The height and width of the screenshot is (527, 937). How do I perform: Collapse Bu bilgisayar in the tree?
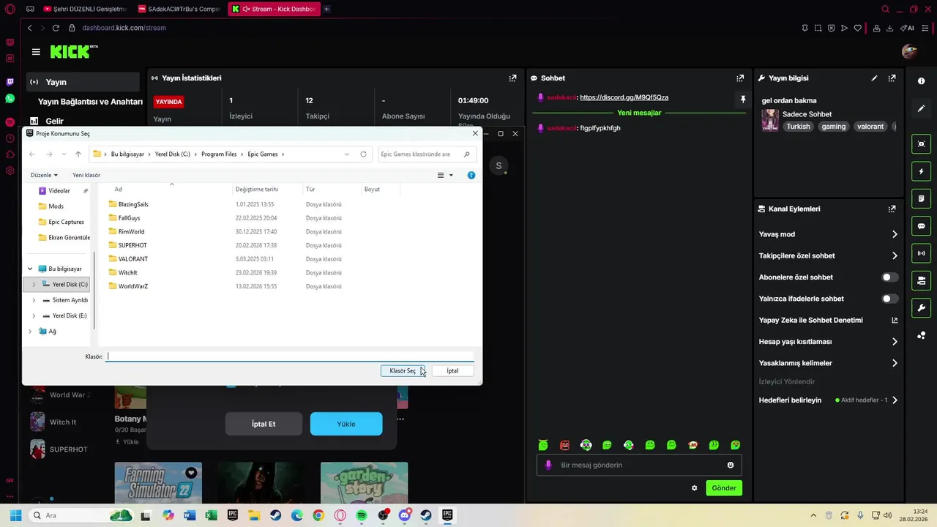click(30, 269)
